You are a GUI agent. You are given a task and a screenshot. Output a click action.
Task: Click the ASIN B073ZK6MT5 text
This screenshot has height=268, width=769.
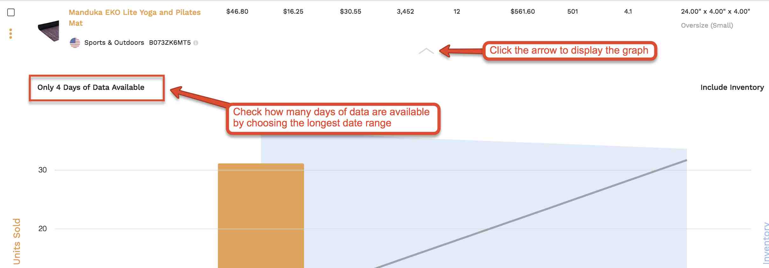(x=170, y=43)
